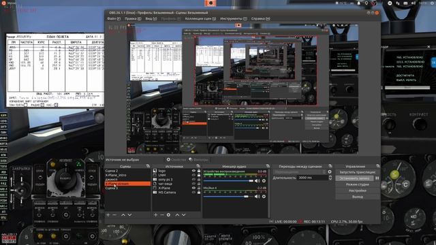This screenshot has height=245, width=436.
Task: Select the MS Camera source row
Action: tap(176, 192)
